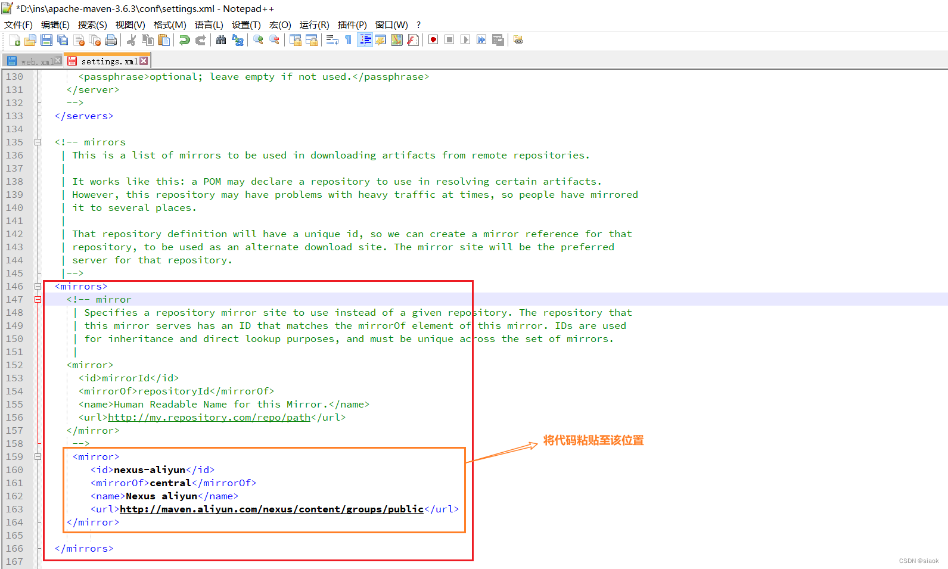Open the 格式(M) menu
The width and height of the screenshot is (948, 569).
pyautogui.click(x=170, y=24)
